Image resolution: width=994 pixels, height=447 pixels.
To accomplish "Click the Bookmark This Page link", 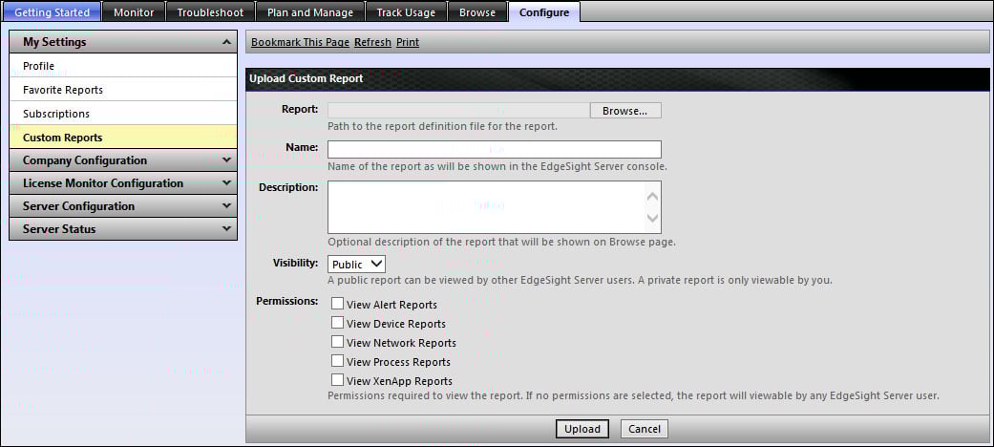I will [x=301, y=42].
